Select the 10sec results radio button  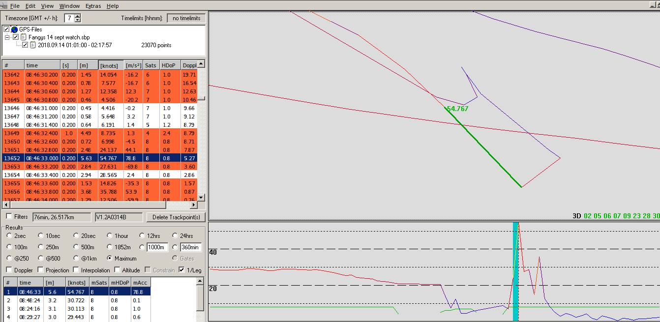41,236
